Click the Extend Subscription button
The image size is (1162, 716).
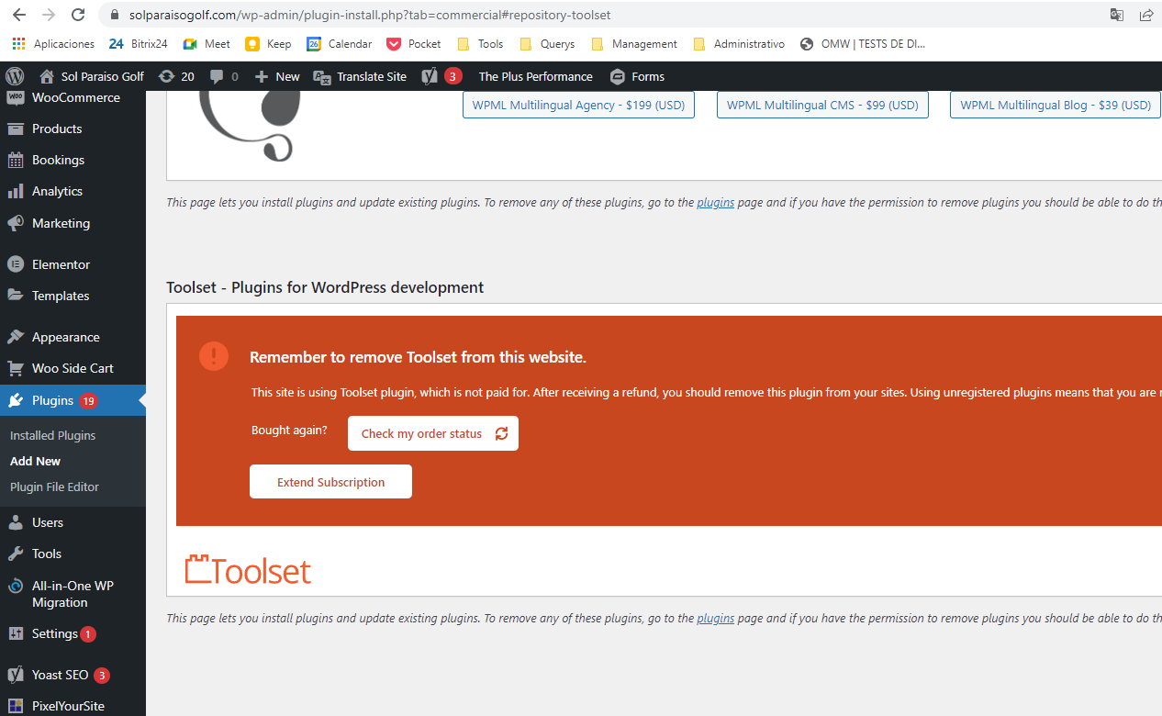[330, 482]
